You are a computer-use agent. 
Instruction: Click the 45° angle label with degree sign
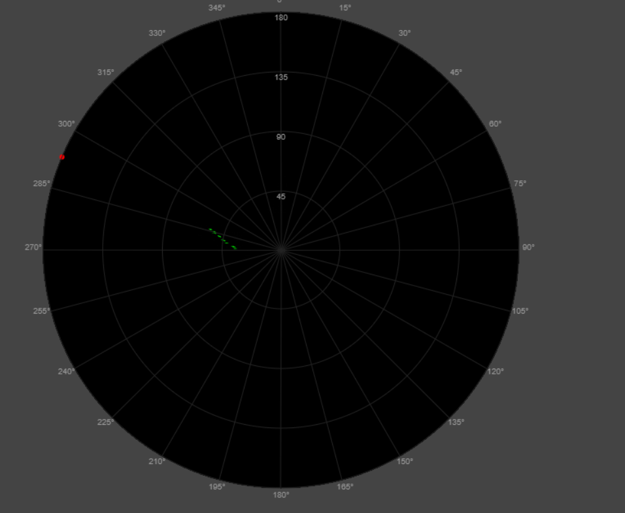[456, 73]
